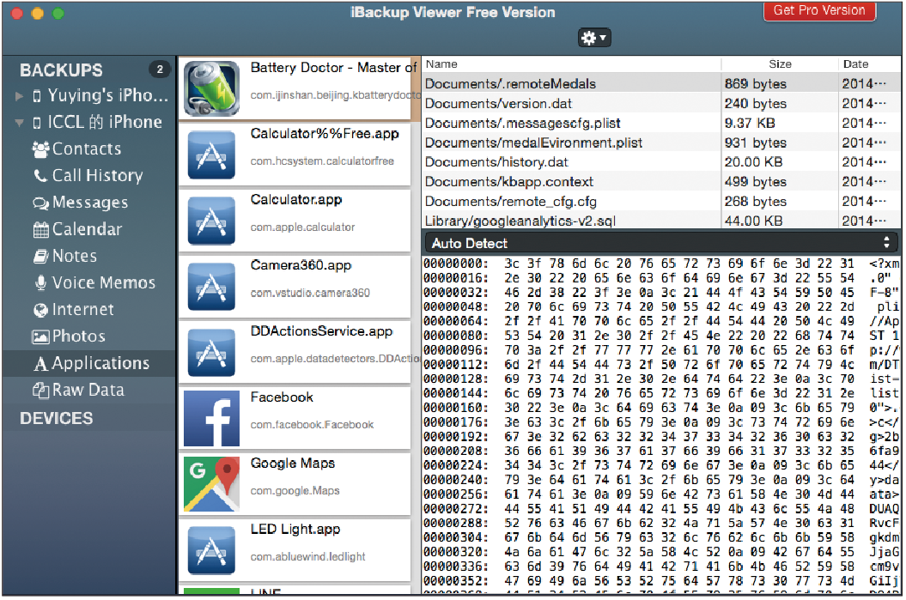Select the Yuying's iPhone backup label
Viewport: 906px width, 600px height.
click(108, 96)
